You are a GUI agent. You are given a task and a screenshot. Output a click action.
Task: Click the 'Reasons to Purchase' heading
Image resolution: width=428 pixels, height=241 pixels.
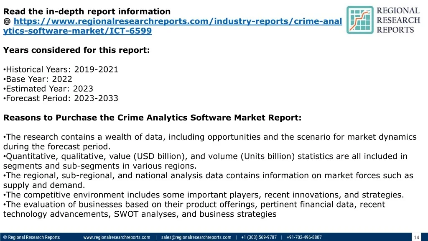[x=152, y=118]
